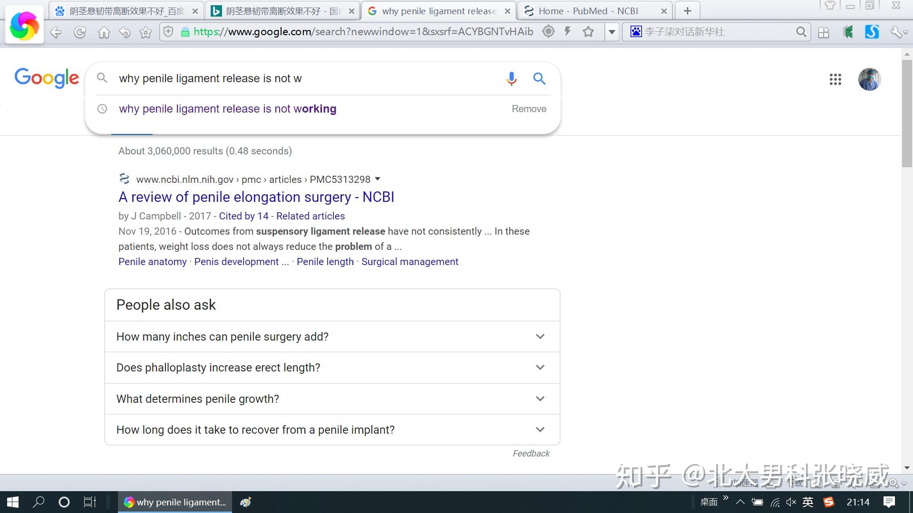Open a new tab with the plus button
This screenshot has height=513, width=913.
pyautogui.click(x=687, y=11)
